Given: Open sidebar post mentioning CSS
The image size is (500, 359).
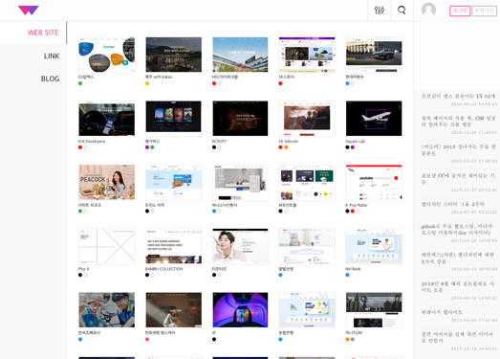Looking at the screenshot, I should point(458,121).
